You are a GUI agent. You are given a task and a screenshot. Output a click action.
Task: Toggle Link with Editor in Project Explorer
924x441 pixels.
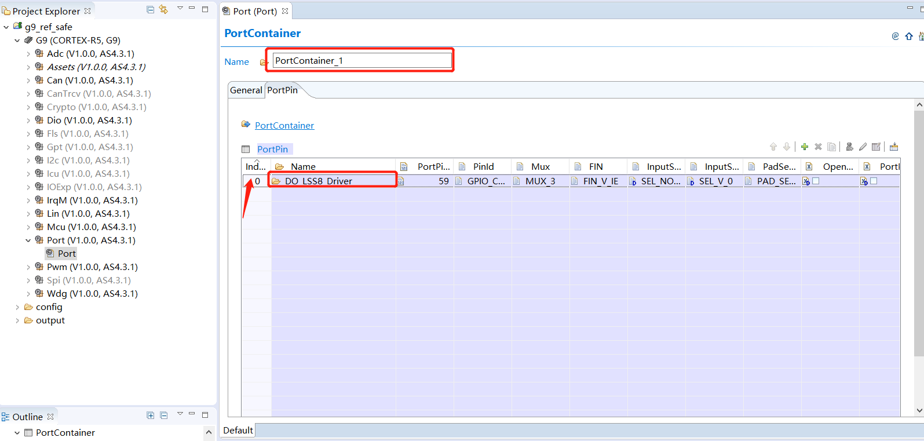(x=163, y=9)
